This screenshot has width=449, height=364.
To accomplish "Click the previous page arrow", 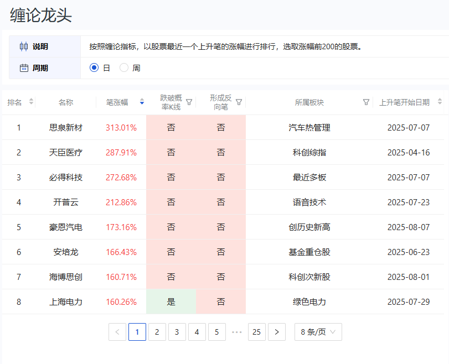I will [x=117, y=332].
